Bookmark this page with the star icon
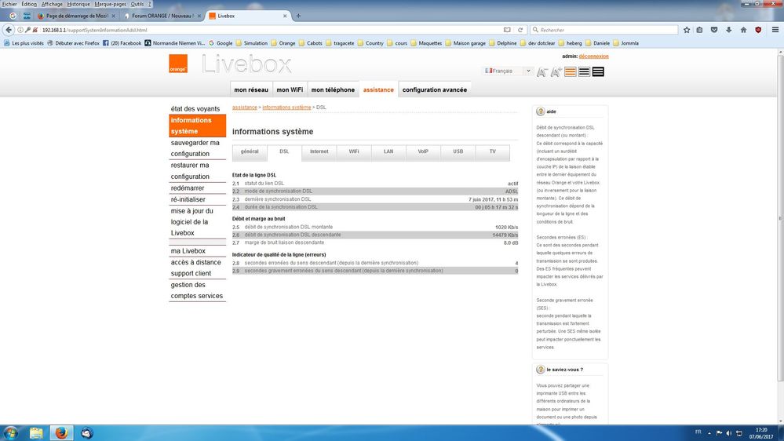784x441 pixels. (x=687, y=30)
